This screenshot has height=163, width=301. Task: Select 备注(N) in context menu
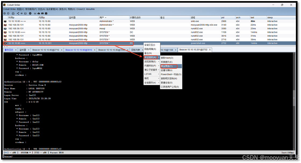[152, 53]
